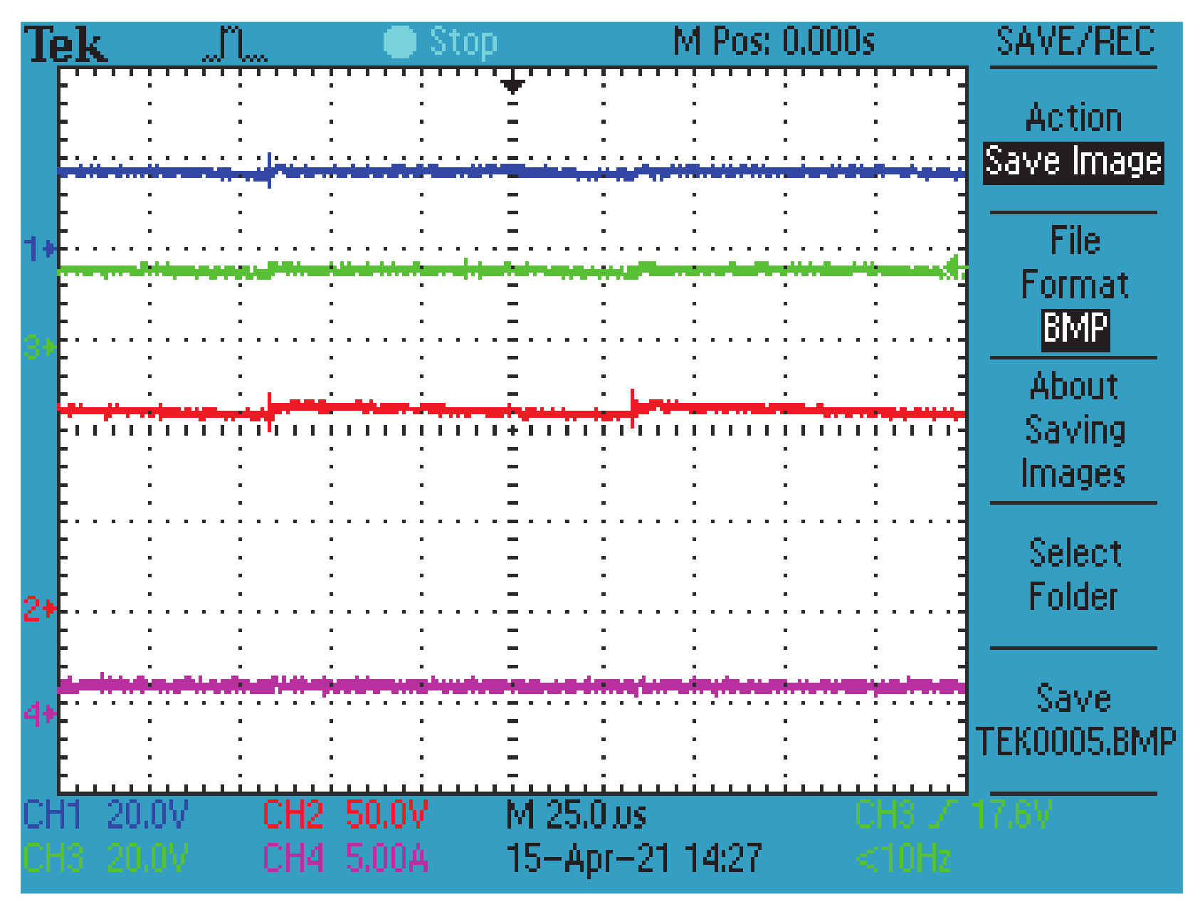The image size is (1200, 914).
Task: Click the M 25.0 µs timebase readout
Action: pyautogui.click(x=577, y=817)
